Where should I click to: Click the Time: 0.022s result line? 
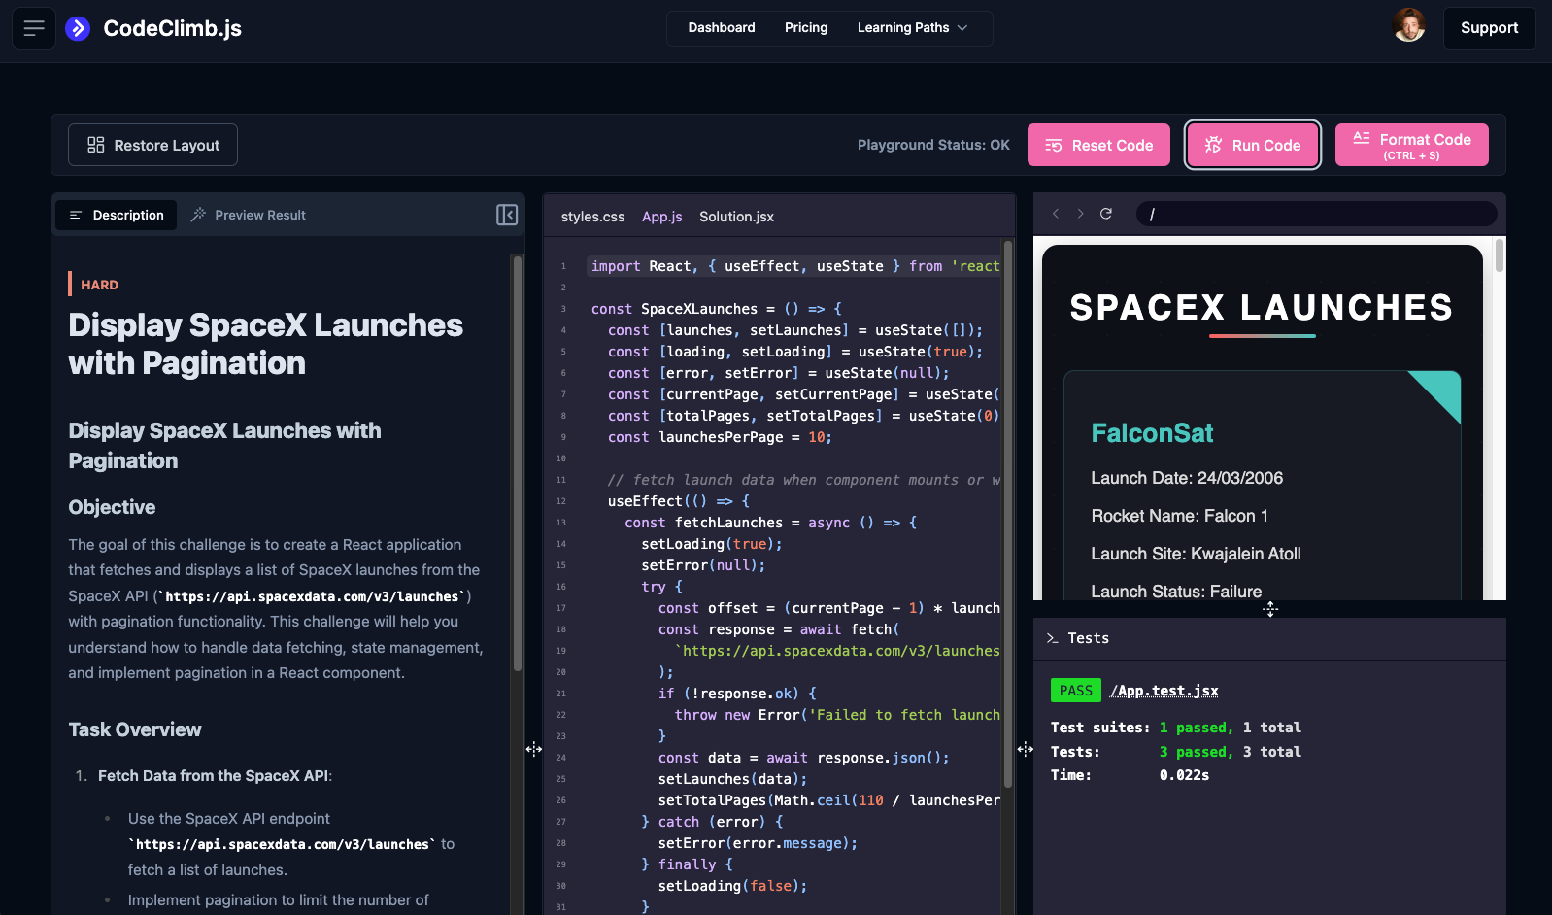(1130, 775)
